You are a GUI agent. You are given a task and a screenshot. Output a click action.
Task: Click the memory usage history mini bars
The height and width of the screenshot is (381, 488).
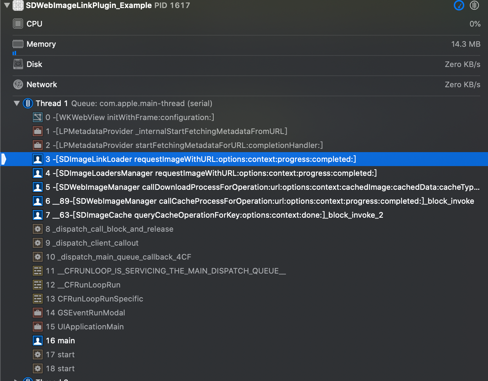pyautogui.click(x=14, y=53)
